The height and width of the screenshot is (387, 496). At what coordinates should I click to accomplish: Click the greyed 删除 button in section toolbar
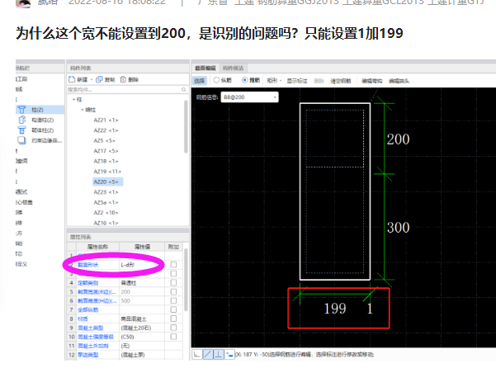tap(319, 81)
